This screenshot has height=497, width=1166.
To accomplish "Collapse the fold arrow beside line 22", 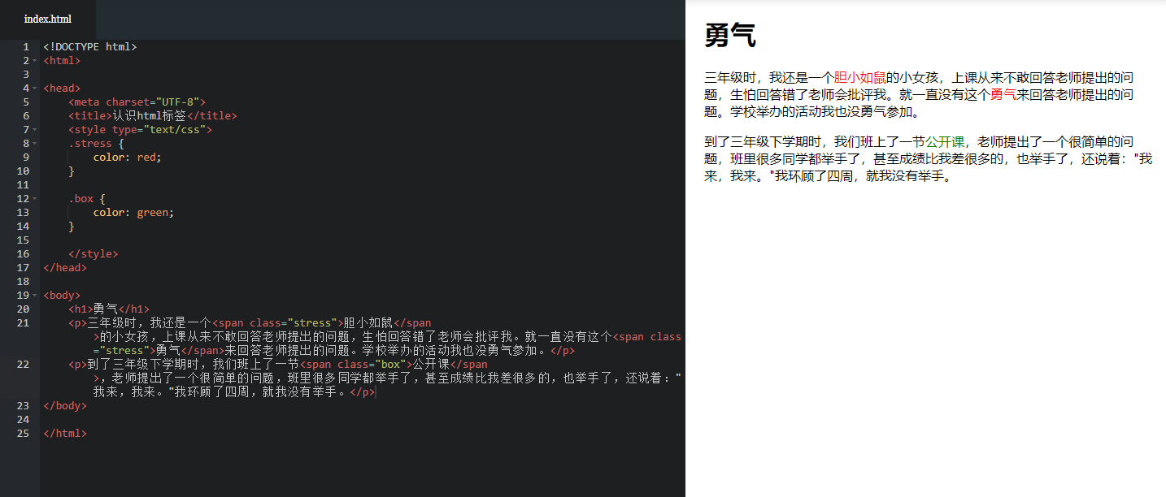I will tap(36, 364).
